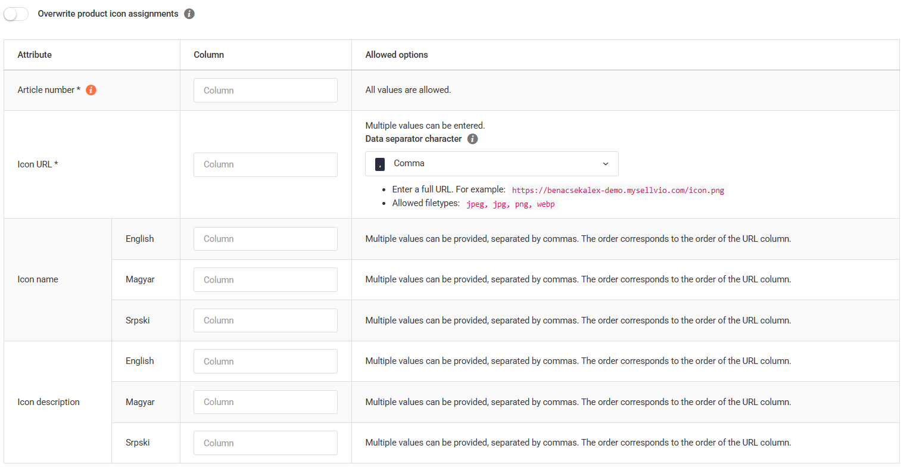Toggle Overwrite product icon assignments switch

pos(16,14)
